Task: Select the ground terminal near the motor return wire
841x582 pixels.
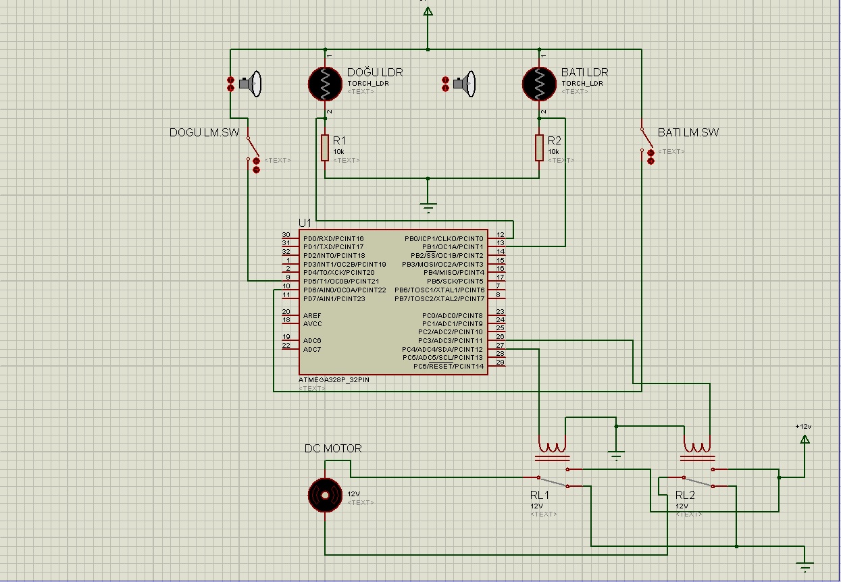Action: (805, 565)
